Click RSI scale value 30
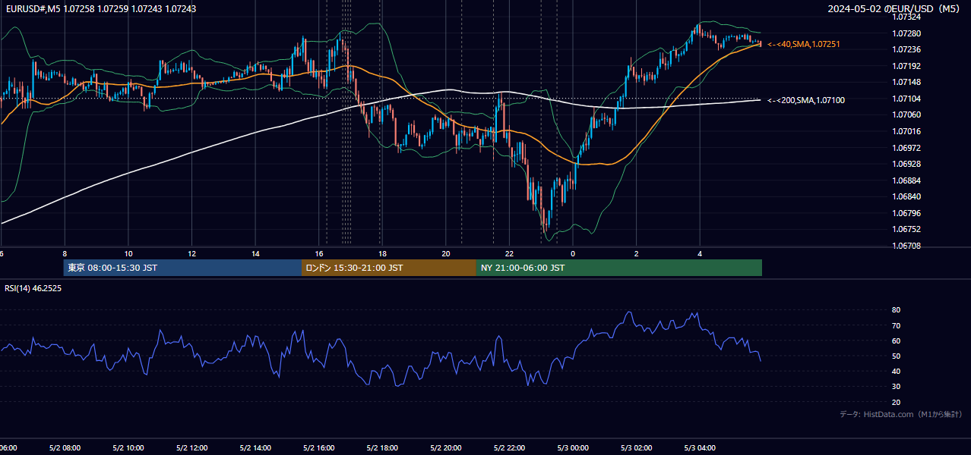This screenshot has height=455, width=971. click(897, 387)
